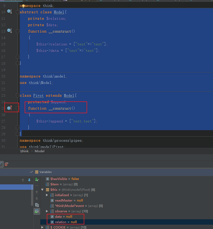The image size is (213, 229).
Task: Click $relation on line 11
Action: [55, 18]
